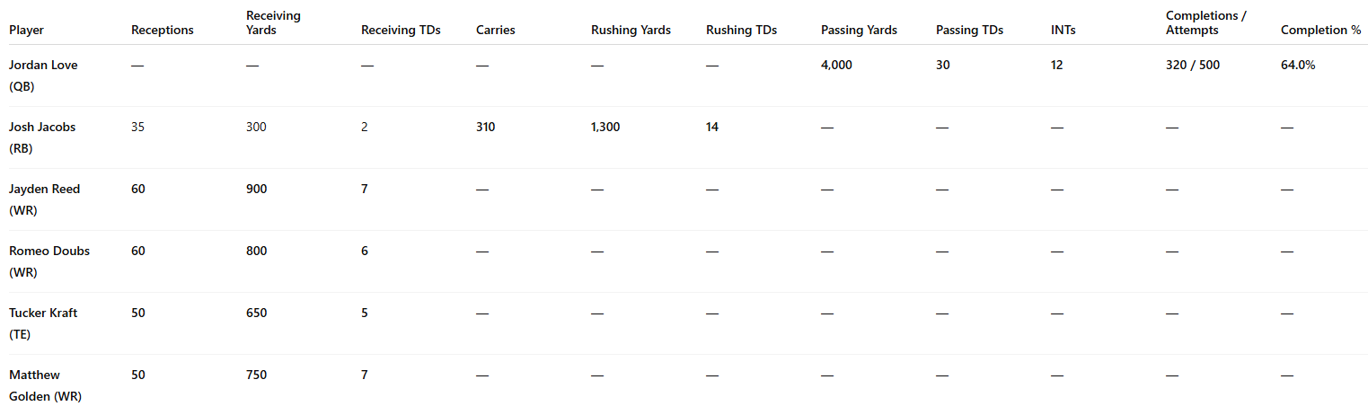Click the 4,000 passing yards value
1368x415 pixels.
(836, 66)
